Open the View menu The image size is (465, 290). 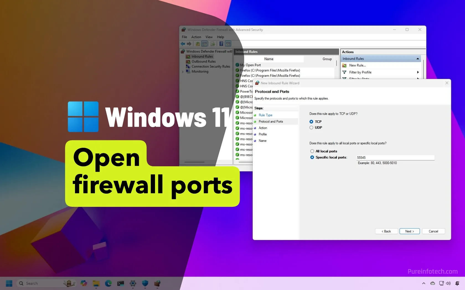click(x=209, y=37)
